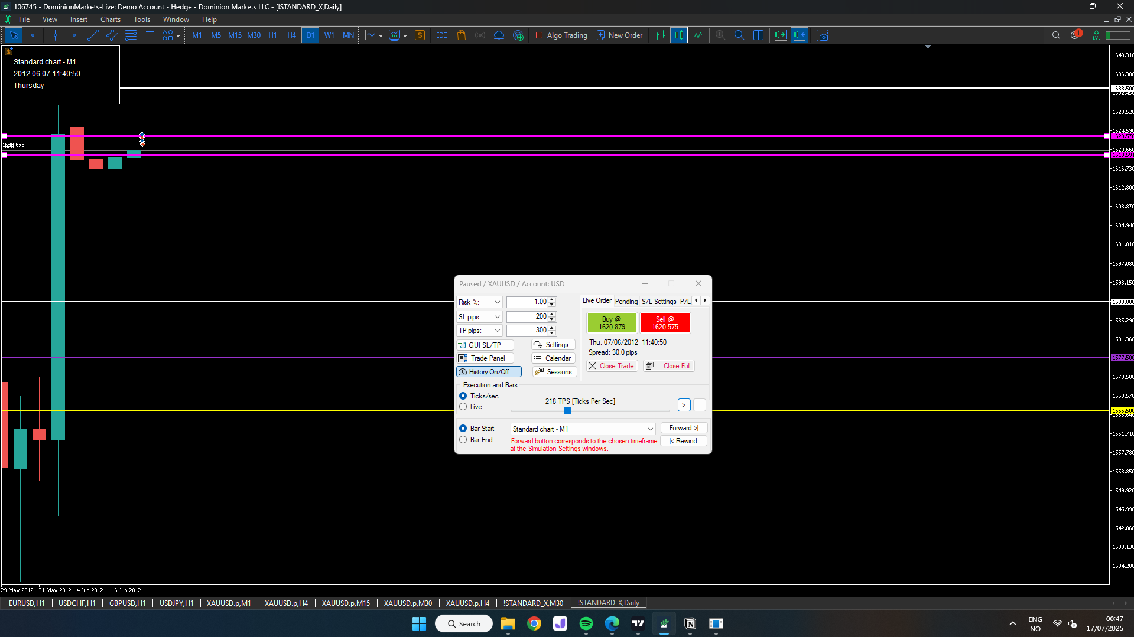Screen dimensions: 1134x637
Task: Open account notifications with red badge
Action: coord(1075,35)
